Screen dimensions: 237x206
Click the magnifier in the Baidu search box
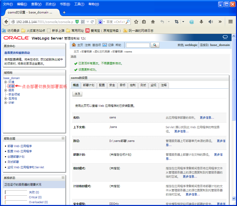pos(128,22)
